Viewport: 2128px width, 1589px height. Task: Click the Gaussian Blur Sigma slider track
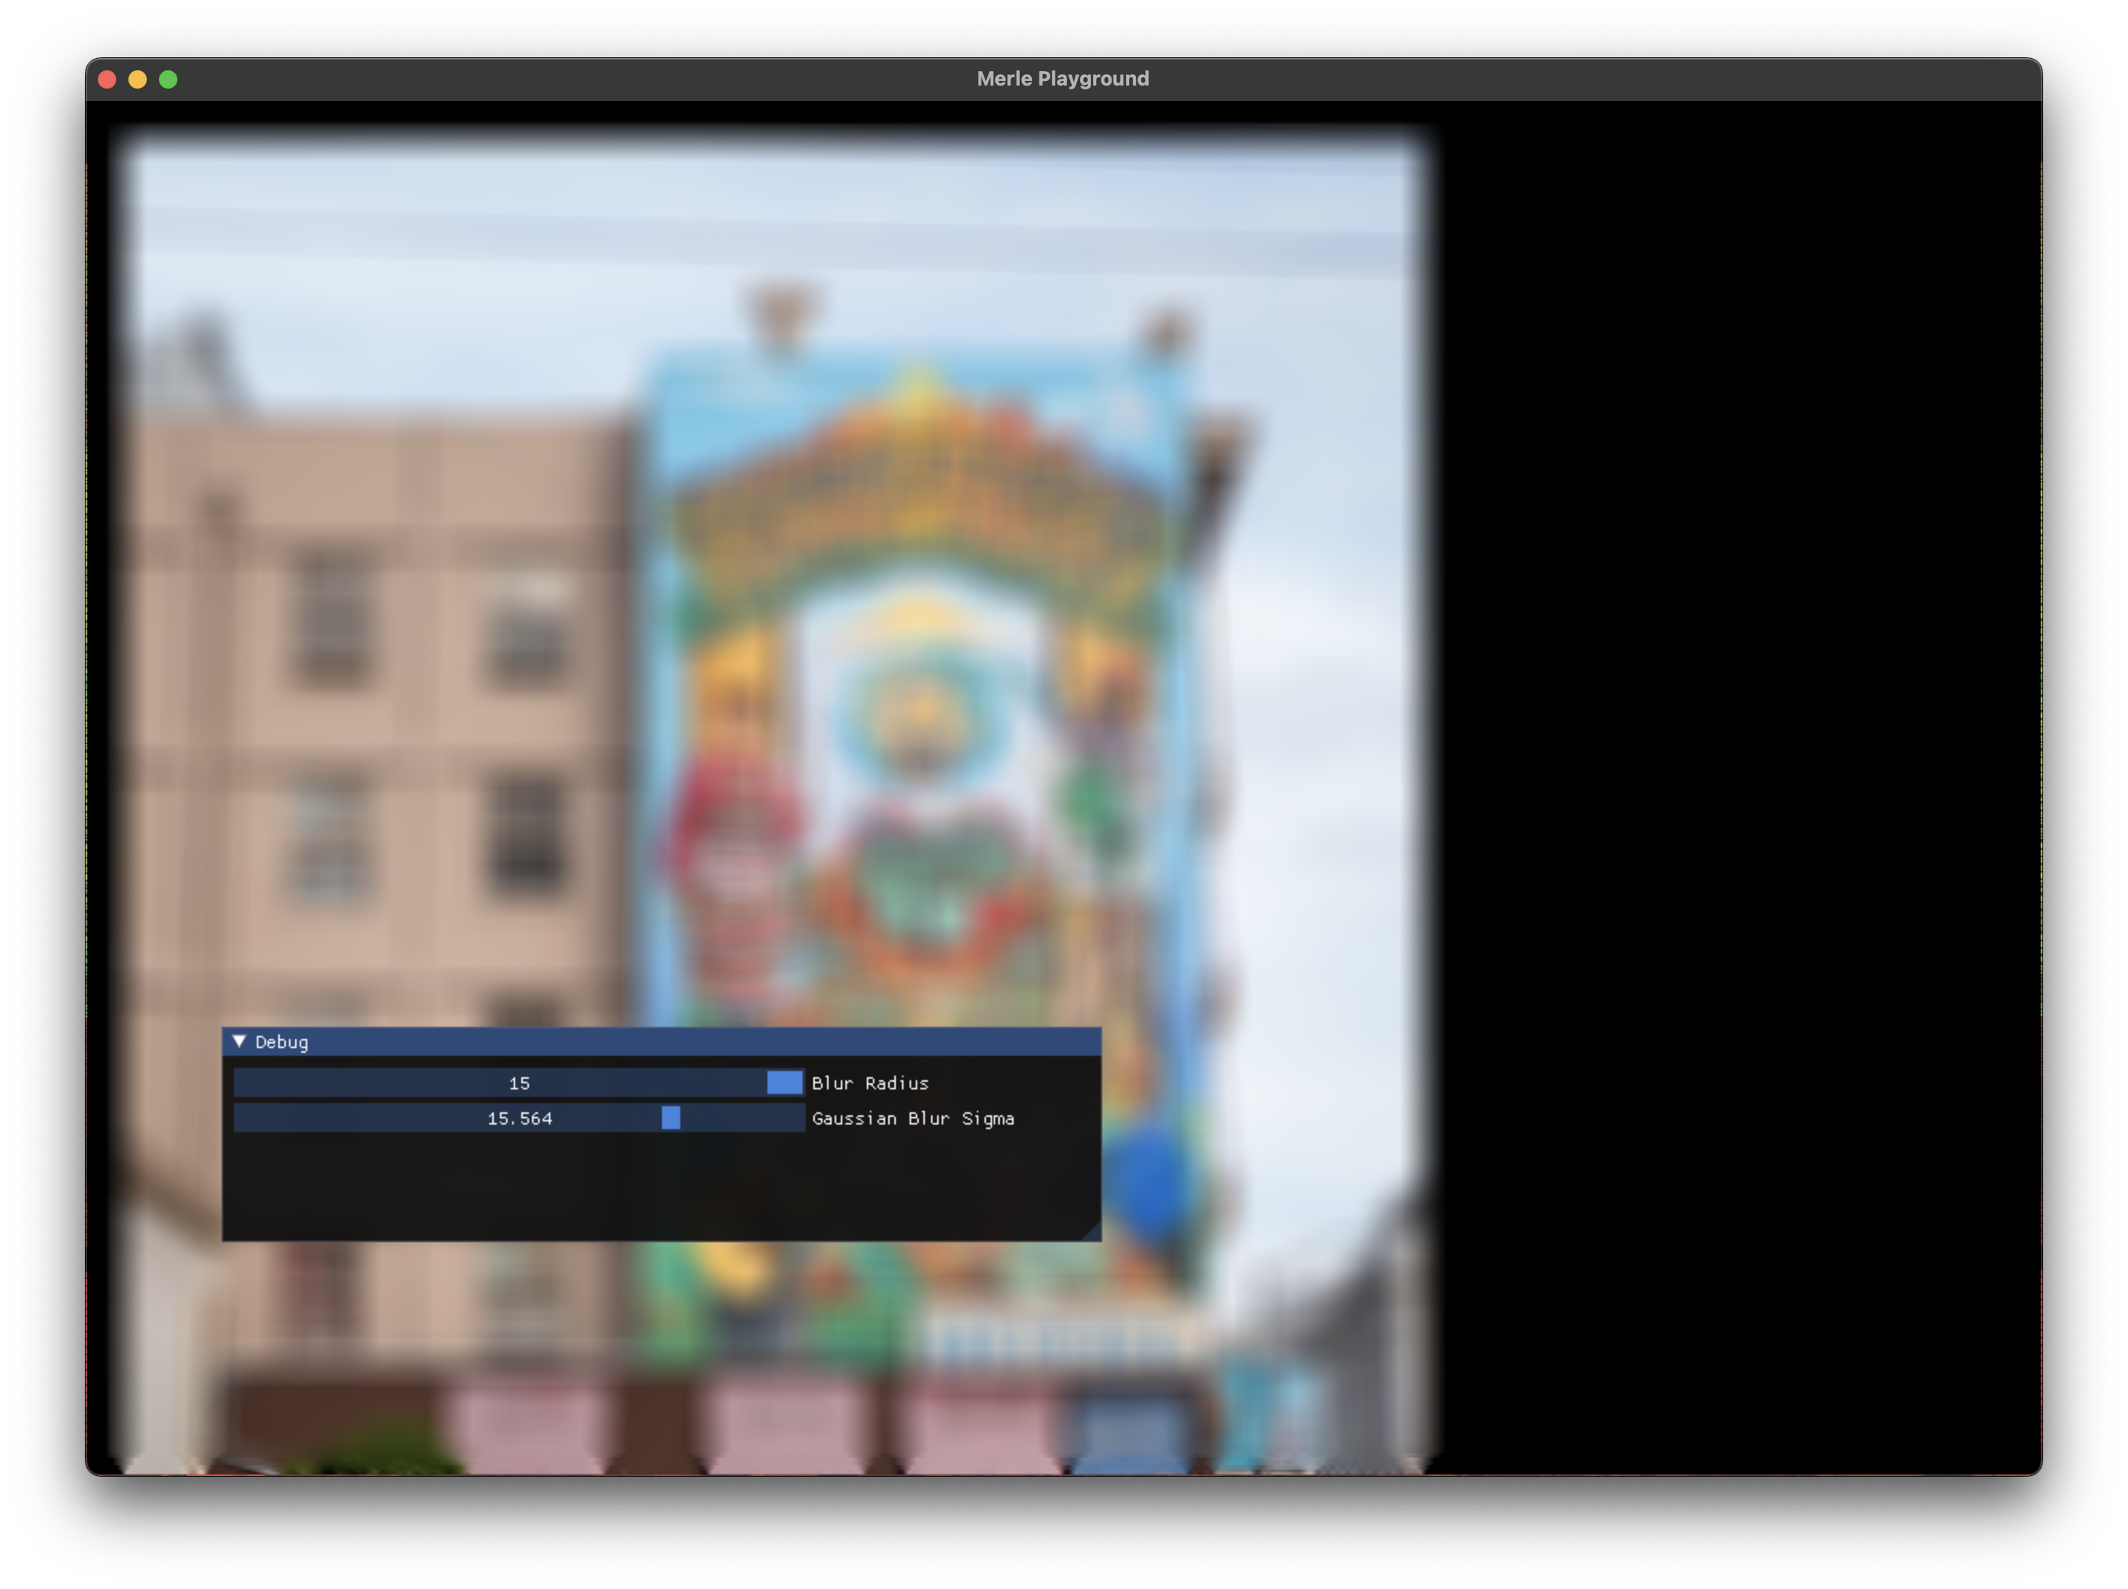[x=518, y=1118]
